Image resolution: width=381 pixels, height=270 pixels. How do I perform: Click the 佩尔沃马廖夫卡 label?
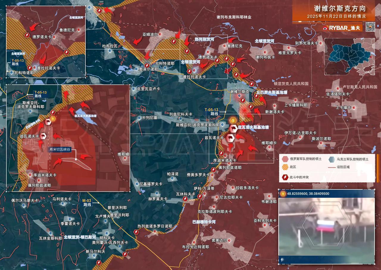click(x=25, y=200)
